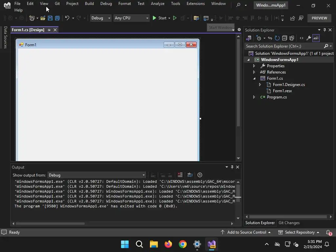Open File Explorer from taskbar
The image size is (336, 252).
tap(154, 244)
